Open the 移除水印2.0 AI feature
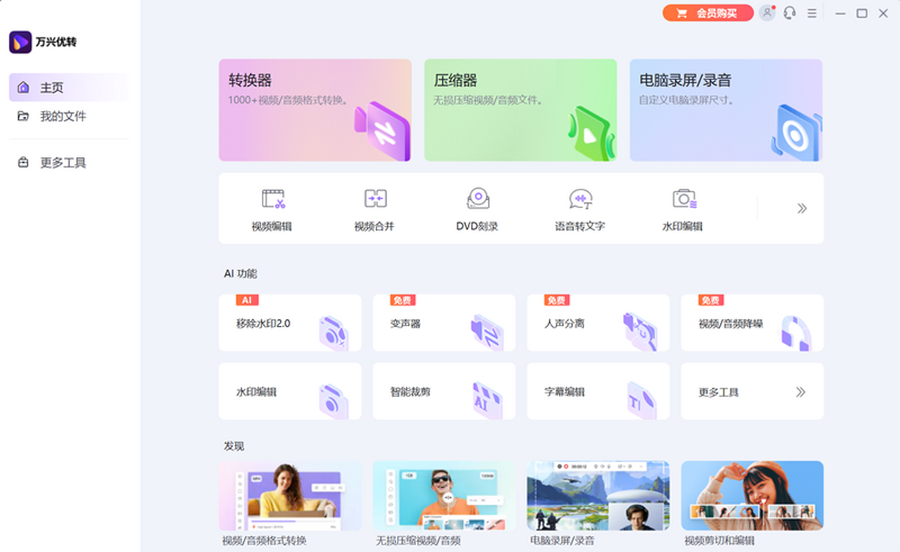 point(289,324)
